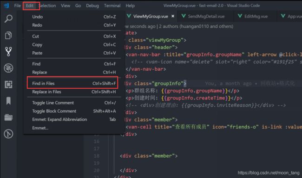Choose Toggle Line Comment

(x=74, y=103)
